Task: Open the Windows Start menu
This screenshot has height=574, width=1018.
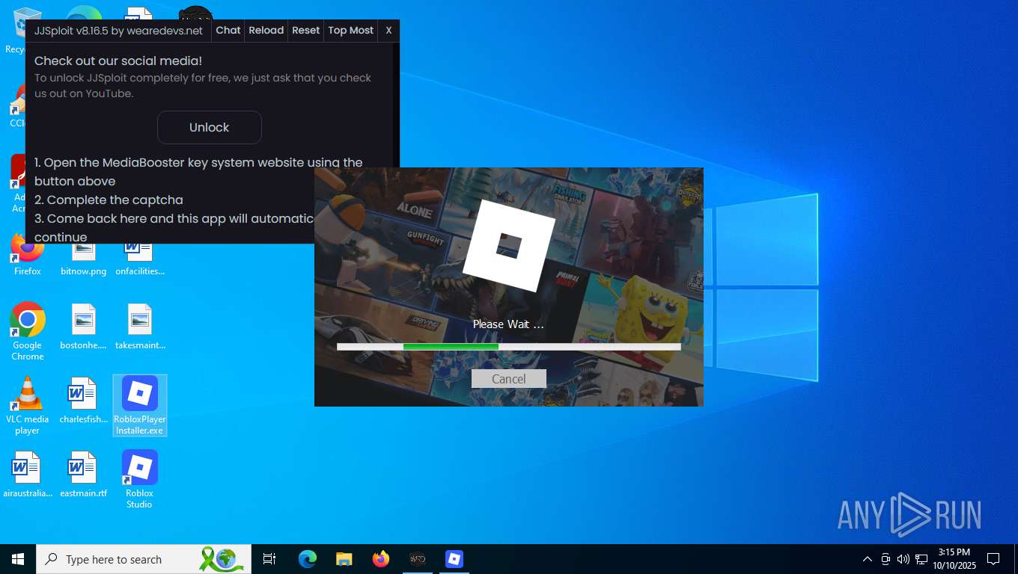Action: click(18, 559)
